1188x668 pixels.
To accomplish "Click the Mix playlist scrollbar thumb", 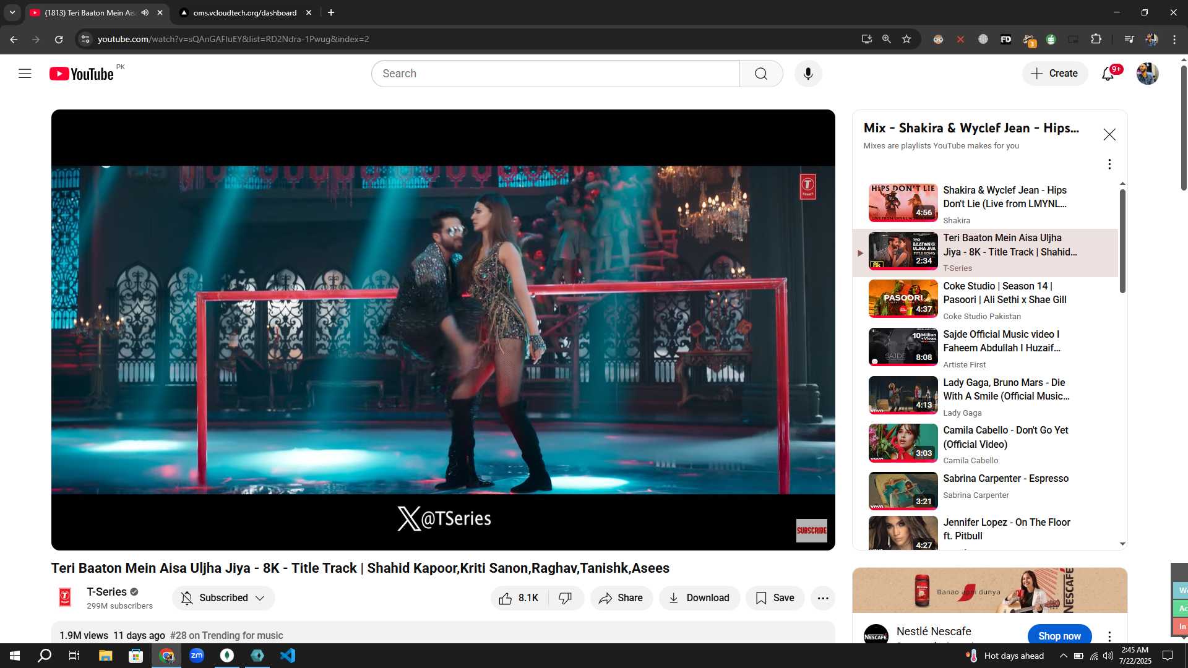I will pyautogui.click(x=1122, y=241).
